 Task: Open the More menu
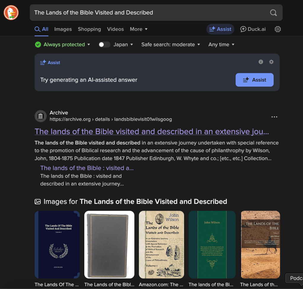click(x=138, y=29)
